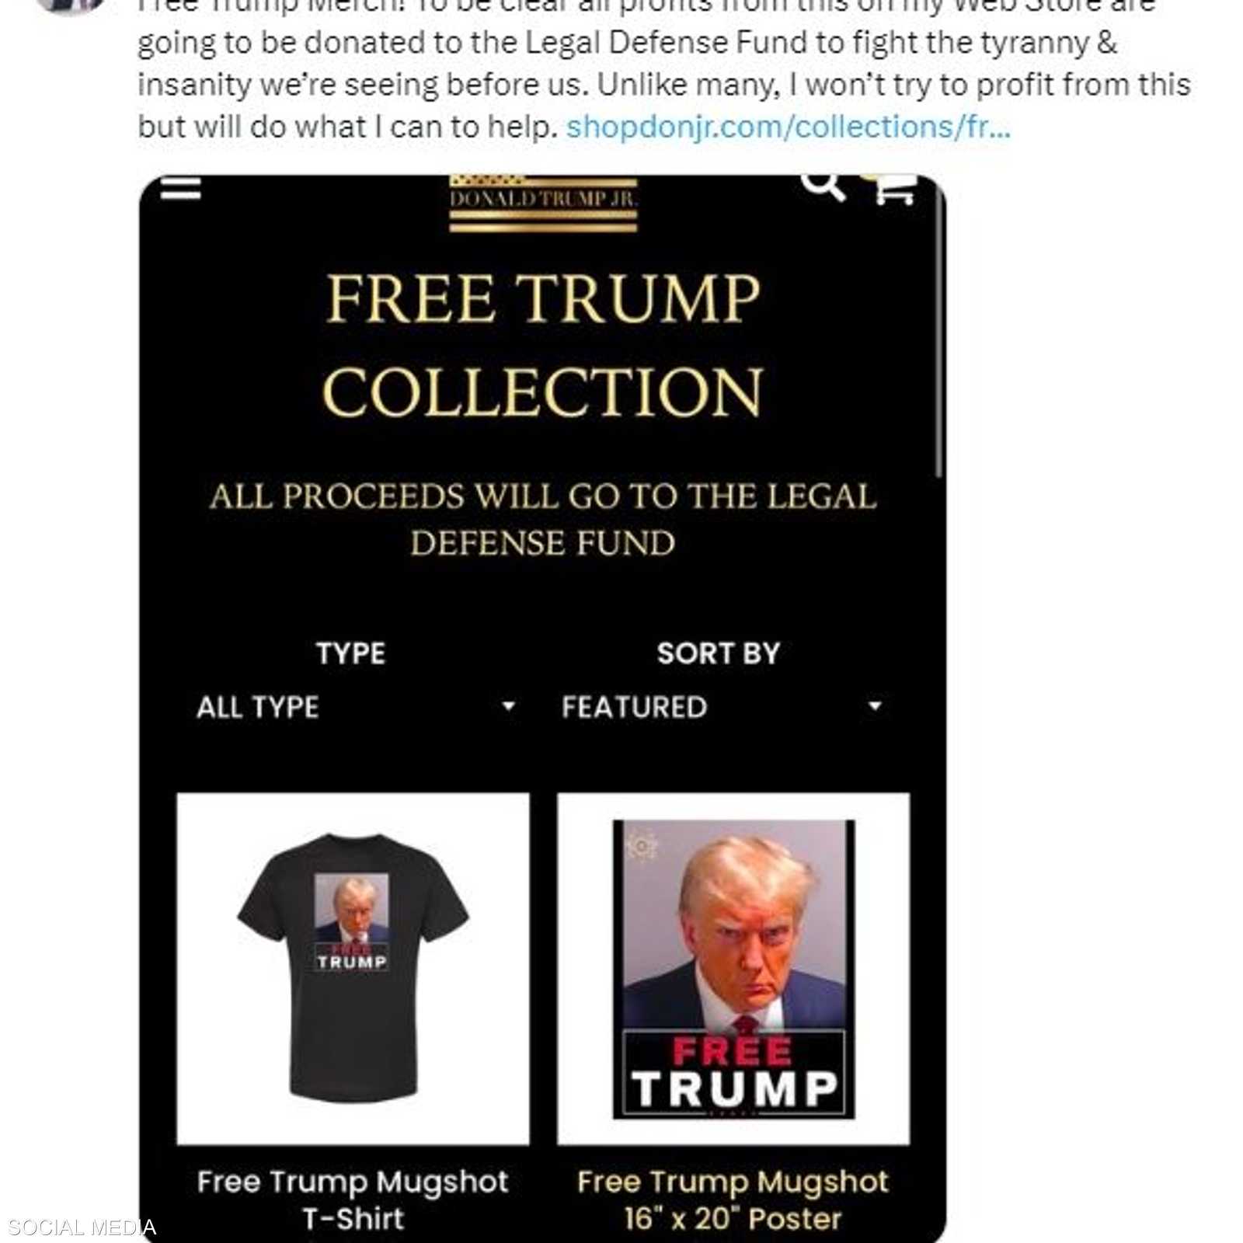Select the Free Trump Mugshot T-Shirt title
The height and width of the screenshot is (1243, 1243).
(x=353, y=1199)
